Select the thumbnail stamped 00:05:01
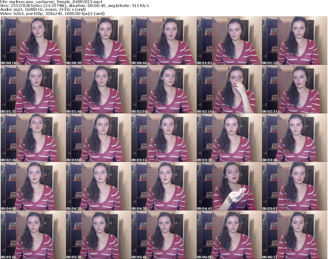 (295, 187)
